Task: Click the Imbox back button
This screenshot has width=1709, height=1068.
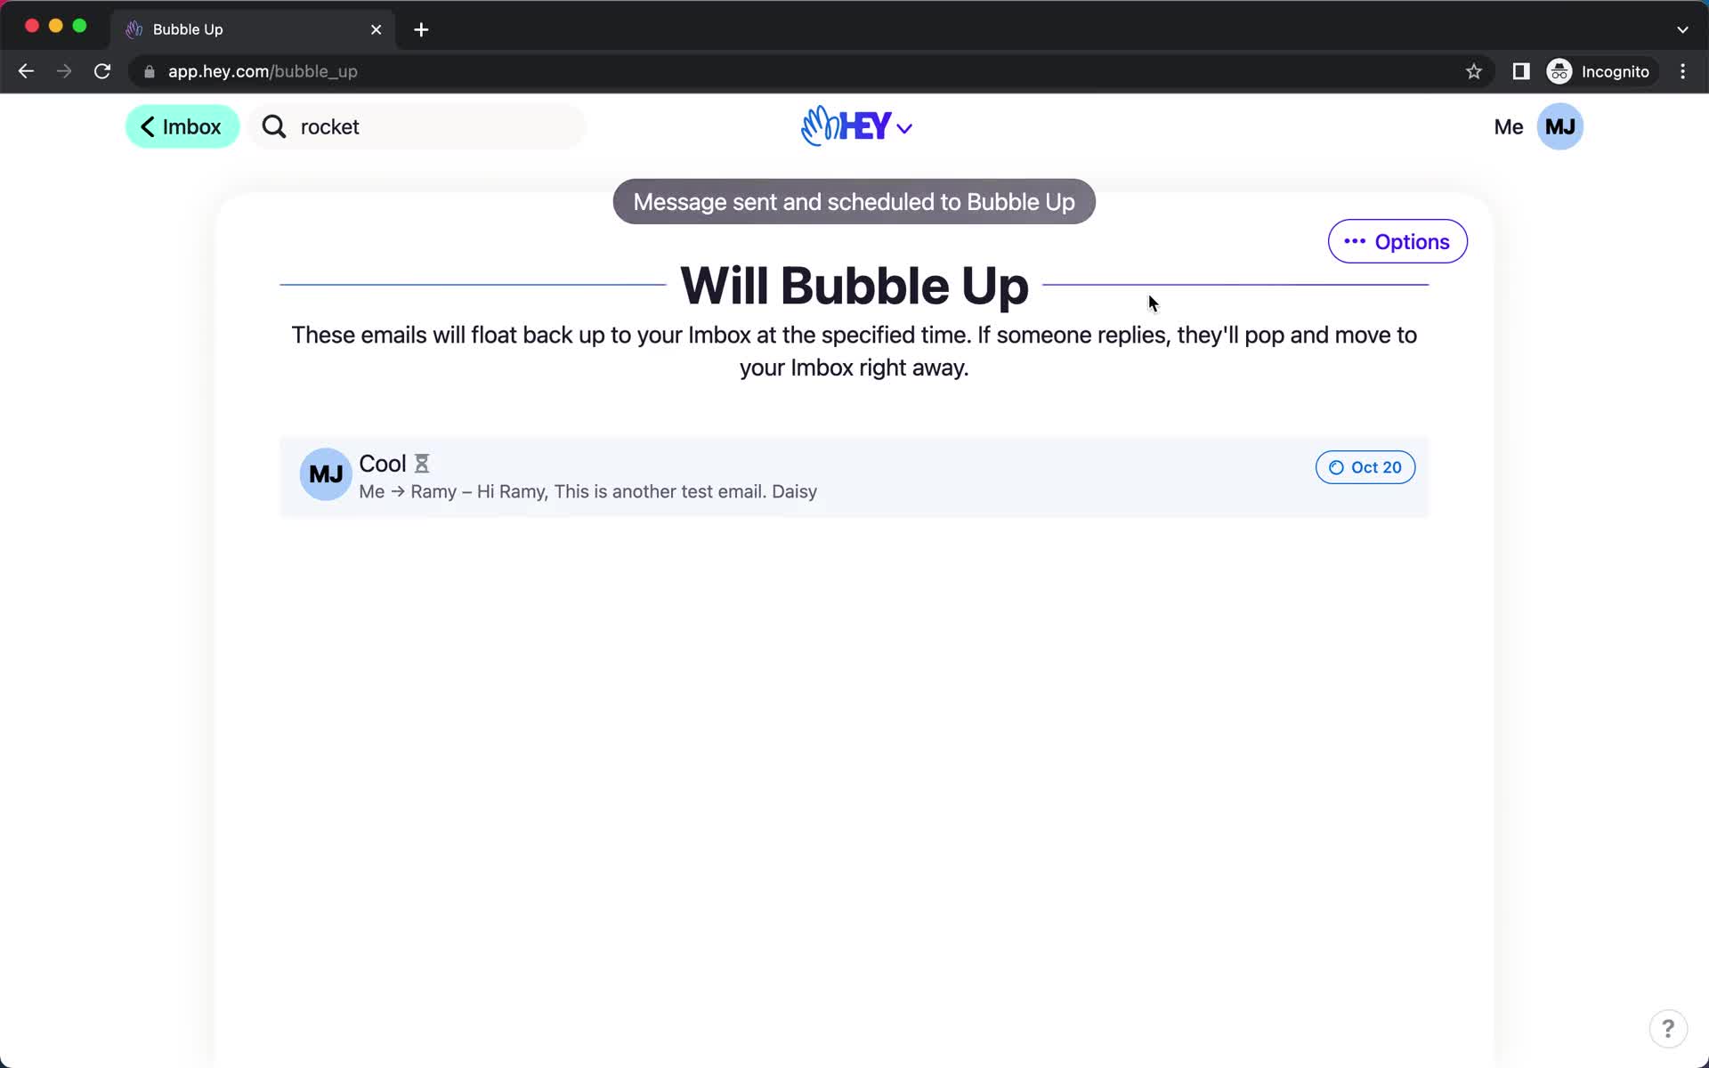Action: (x=181, y=125)
